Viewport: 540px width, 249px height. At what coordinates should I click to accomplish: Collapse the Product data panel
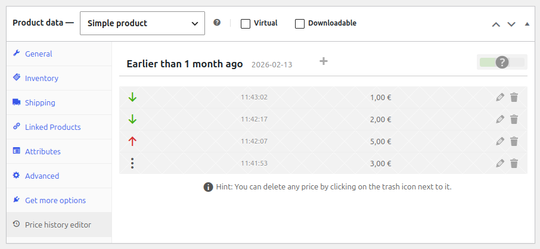pyautogui.click(x=527, y=24)
